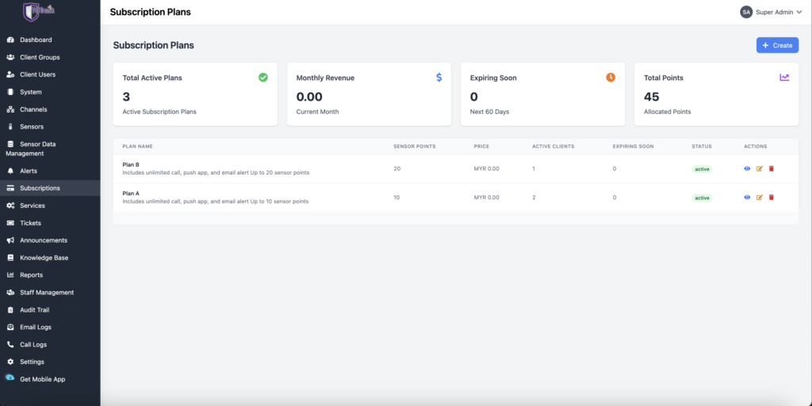This screenshot has width=812, height=406.
Task: Delete Plan B using the trash icon
Action: coord(772,168)
